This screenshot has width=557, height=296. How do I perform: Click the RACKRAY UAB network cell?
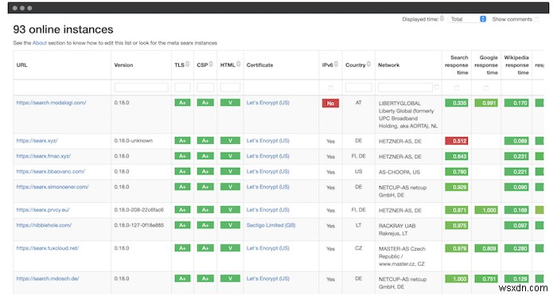click(x=397, y=229)
